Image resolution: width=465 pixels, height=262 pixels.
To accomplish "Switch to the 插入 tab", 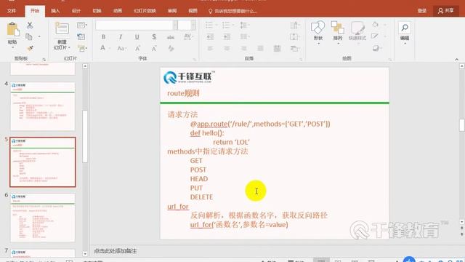I will coord(55,11).
